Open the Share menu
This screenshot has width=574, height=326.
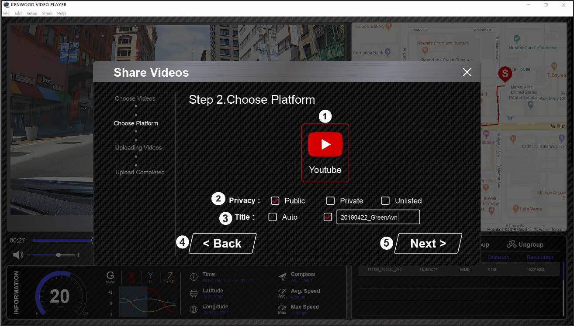pyautogui.click(x=47, y=14)
